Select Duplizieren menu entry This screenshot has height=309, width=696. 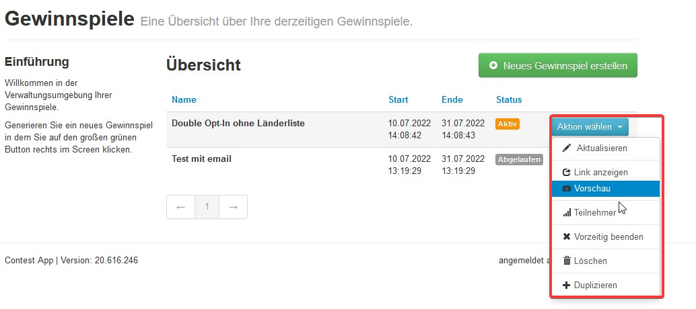[595, 285]
